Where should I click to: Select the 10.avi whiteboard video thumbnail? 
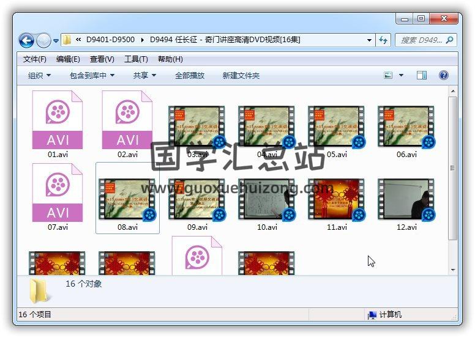(267, 199)
